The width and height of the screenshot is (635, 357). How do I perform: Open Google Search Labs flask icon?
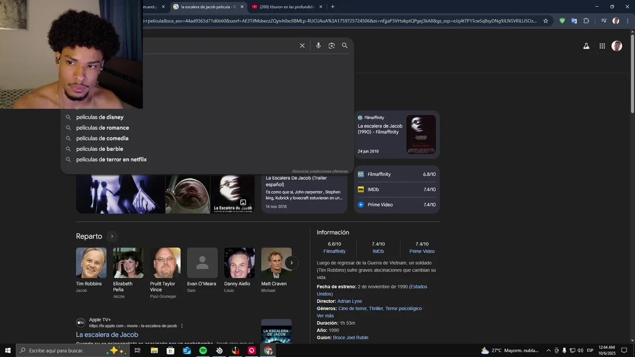(x=586, y=46)
